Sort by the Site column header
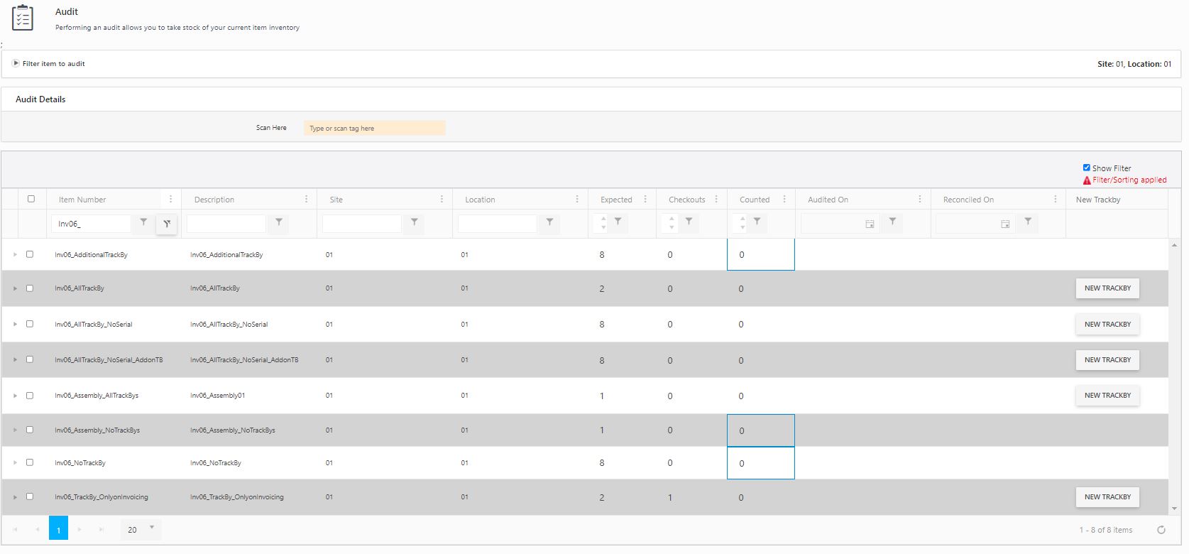 point(336,200)
